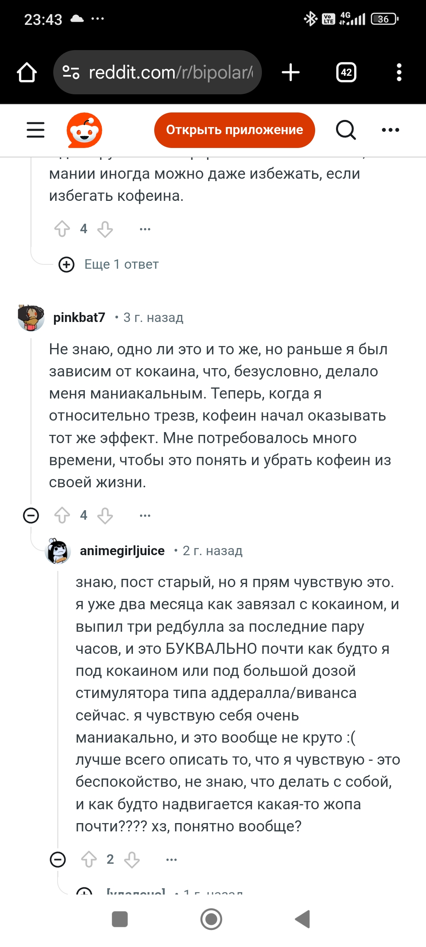The height and width of the screenshot is (947, 426).
Task: Downvote animegirljuice's reply
Action: (x=132, y=859)
